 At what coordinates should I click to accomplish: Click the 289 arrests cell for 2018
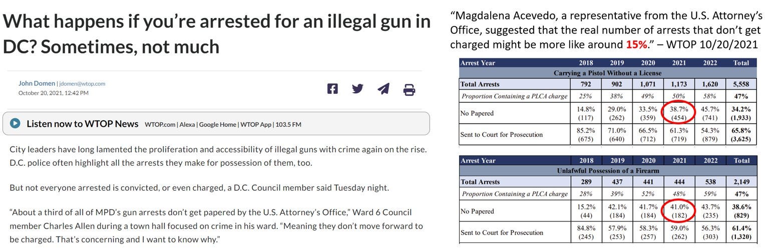click(x=586, y=182)
